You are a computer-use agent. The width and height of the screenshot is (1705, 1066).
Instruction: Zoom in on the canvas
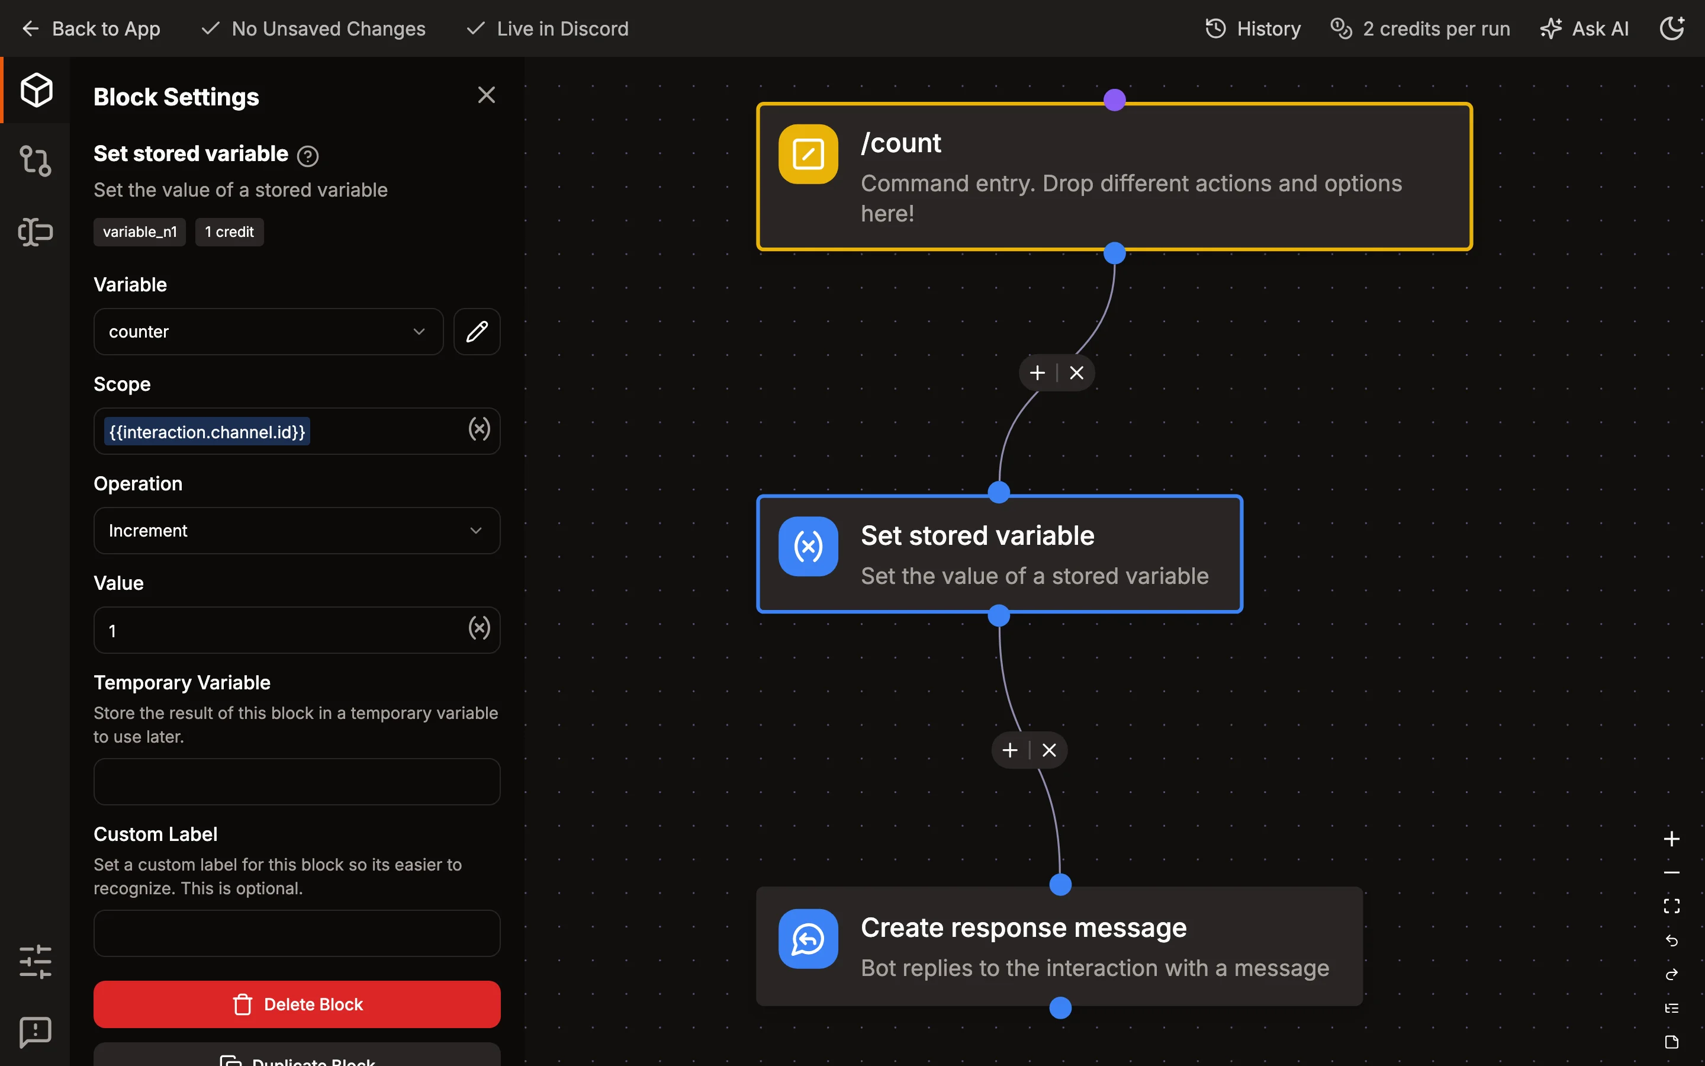(1671, 839)
